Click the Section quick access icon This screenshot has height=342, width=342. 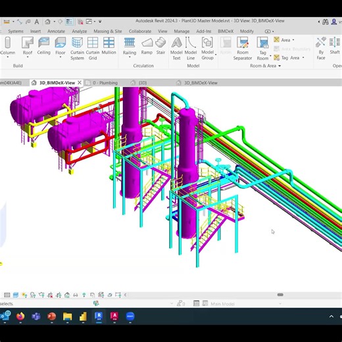[60, 22]
